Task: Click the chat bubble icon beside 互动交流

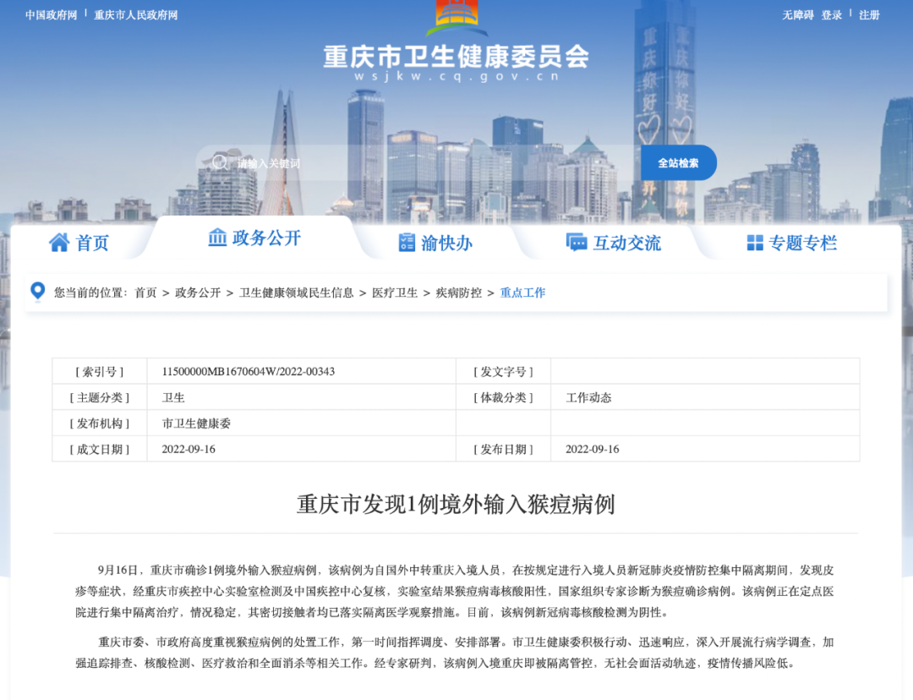Action: tap(577, 243)
